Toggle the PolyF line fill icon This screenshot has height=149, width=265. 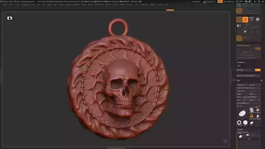pos(251,20)
